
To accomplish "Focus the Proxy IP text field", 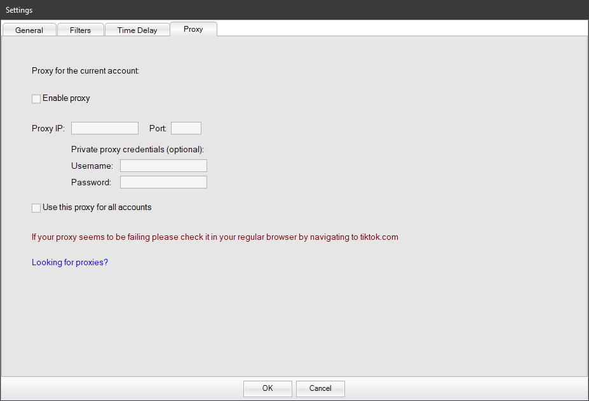I will click(x=104, y=128).
